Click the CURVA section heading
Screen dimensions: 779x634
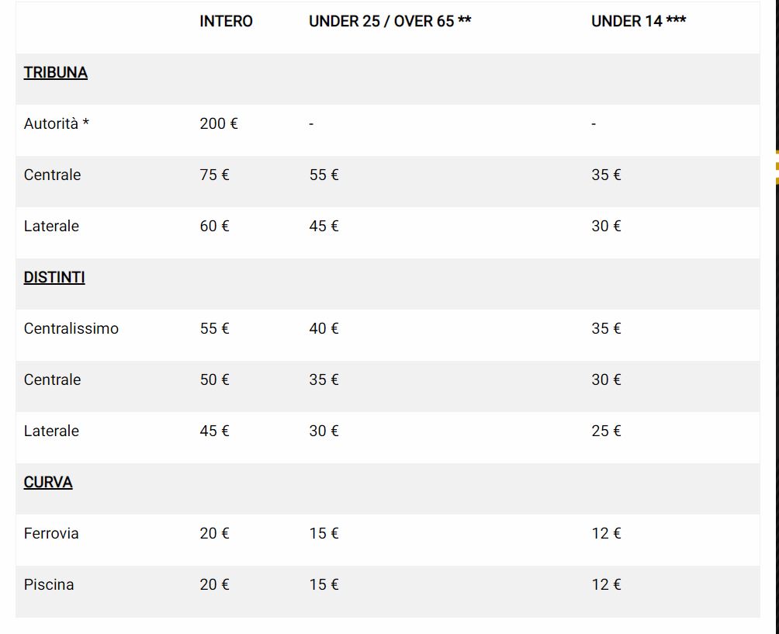[x=48, y=482]
